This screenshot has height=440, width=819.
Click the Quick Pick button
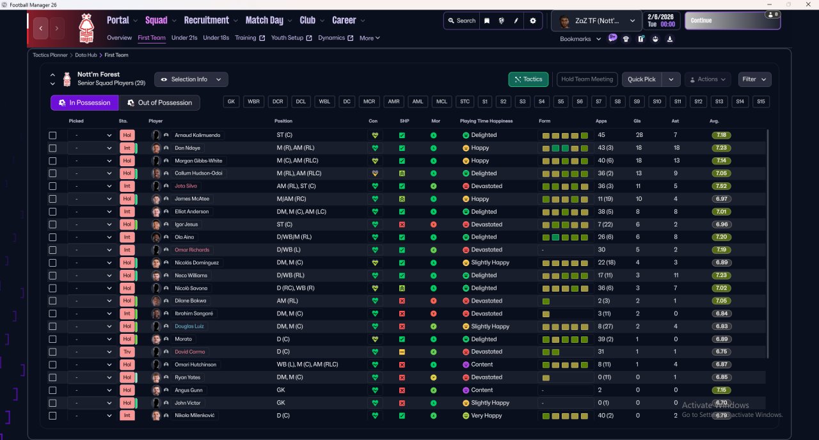pyautogui.click(x=642, y=79)
